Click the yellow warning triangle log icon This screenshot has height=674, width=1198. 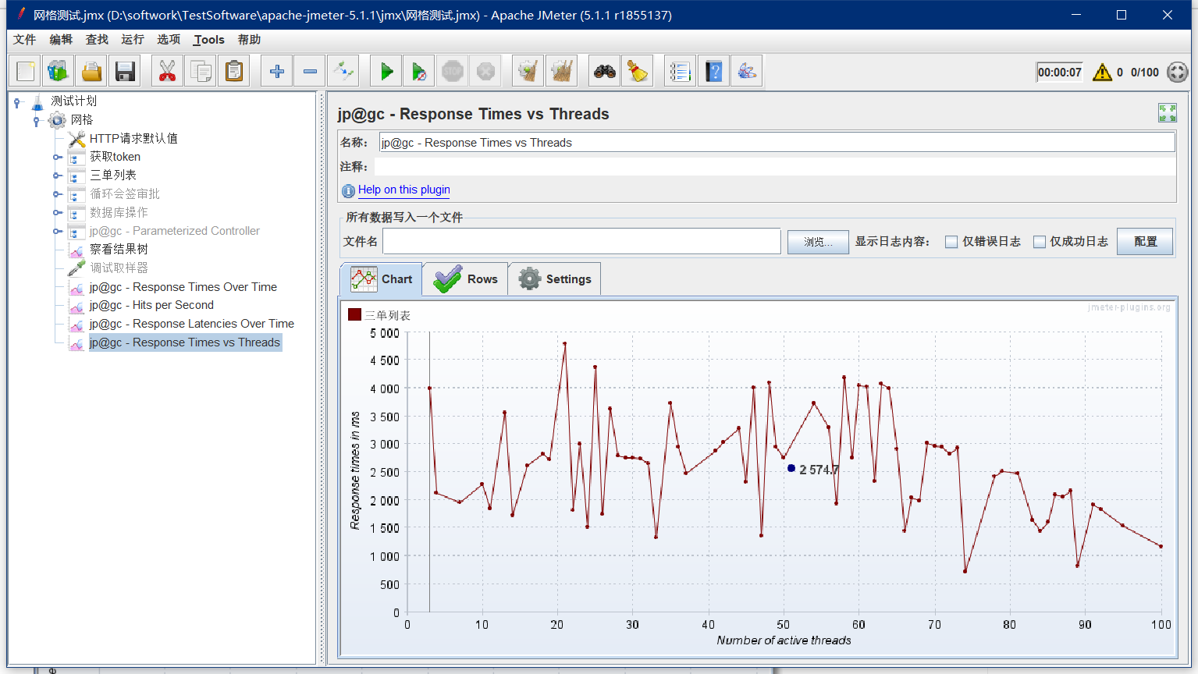(x=1102, y=73)
